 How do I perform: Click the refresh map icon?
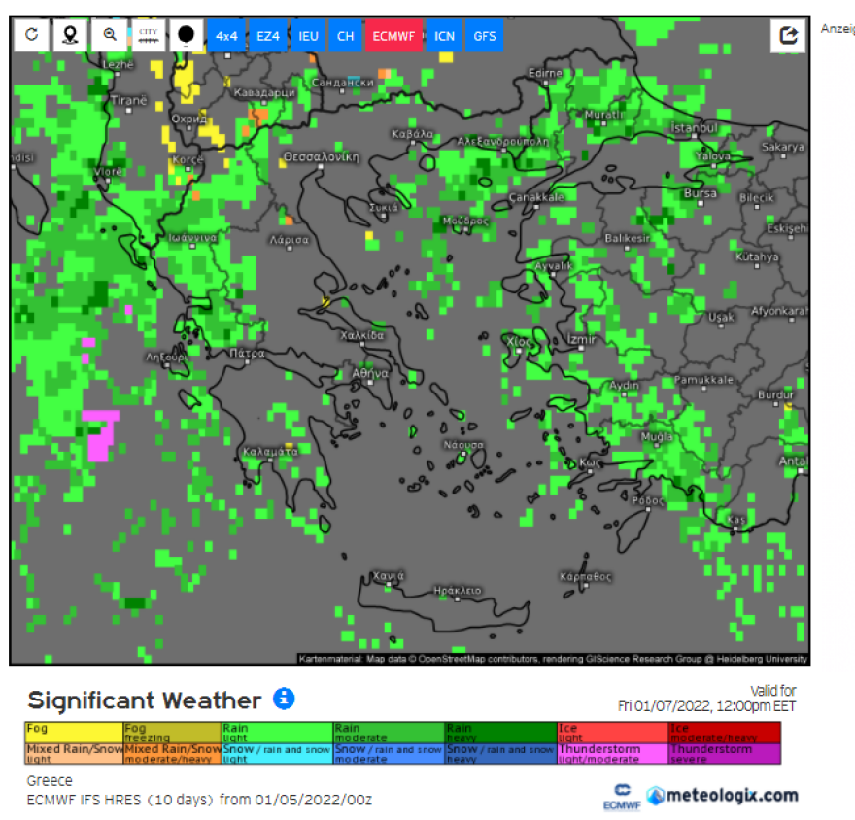[31, 35]
